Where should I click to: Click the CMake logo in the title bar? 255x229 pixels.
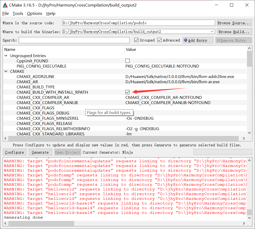point(5,5)
